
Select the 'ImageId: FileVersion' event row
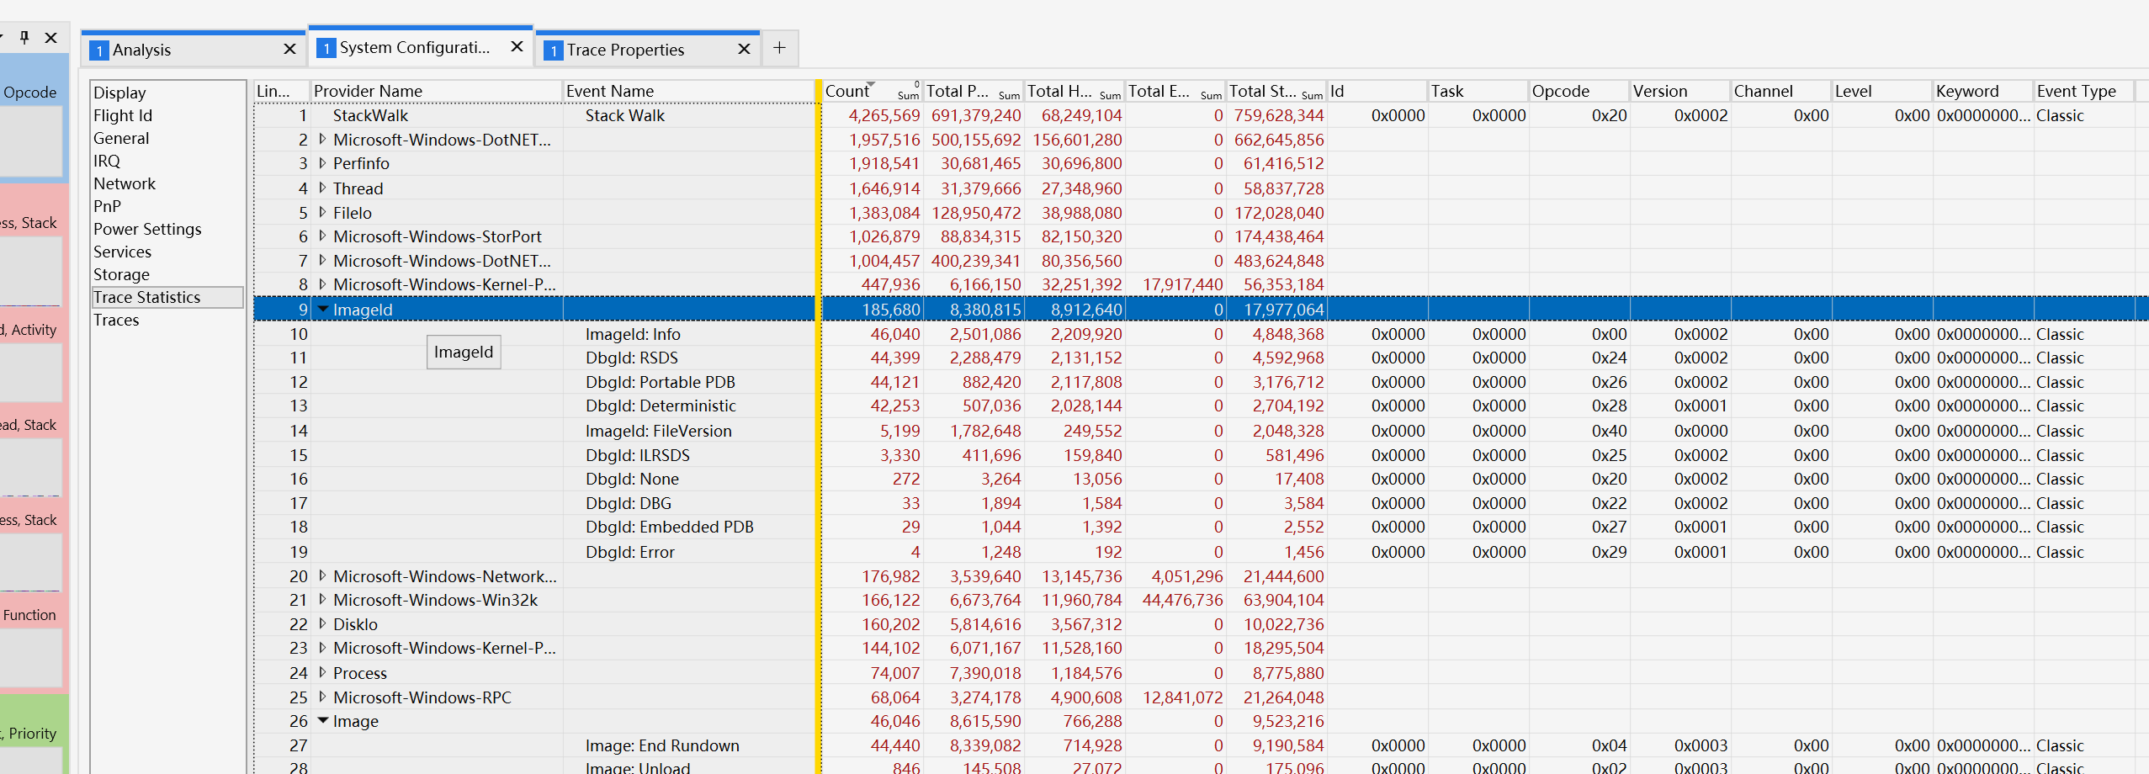coord(1202,431)
